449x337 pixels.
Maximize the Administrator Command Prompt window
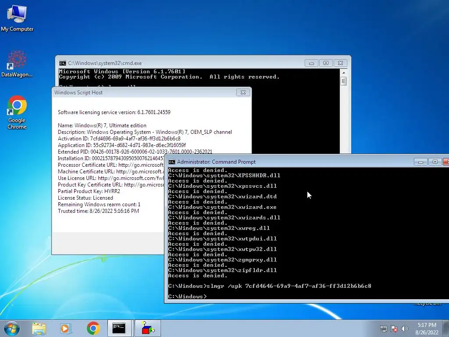(x=435, y=162)
